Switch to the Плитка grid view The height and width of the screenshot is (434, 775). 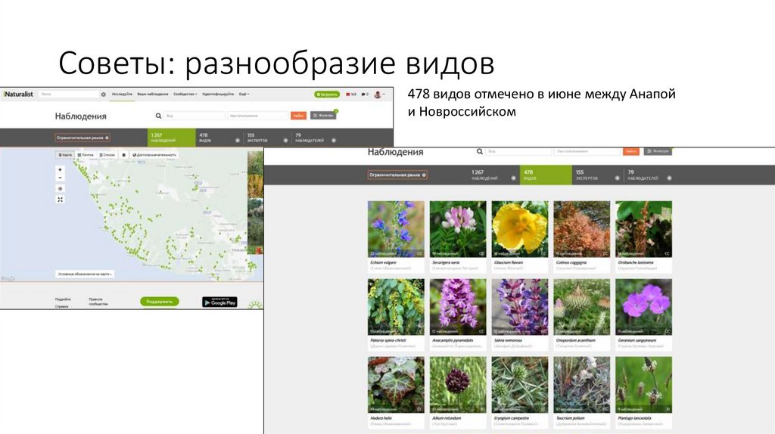click(86, 155)
